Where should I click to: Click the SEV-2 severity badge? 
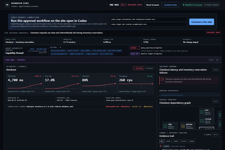pos(123,5)
